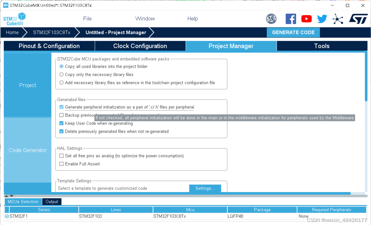Sort by Lines column header
Screen dimensions: 371x225
pos(116,210)
